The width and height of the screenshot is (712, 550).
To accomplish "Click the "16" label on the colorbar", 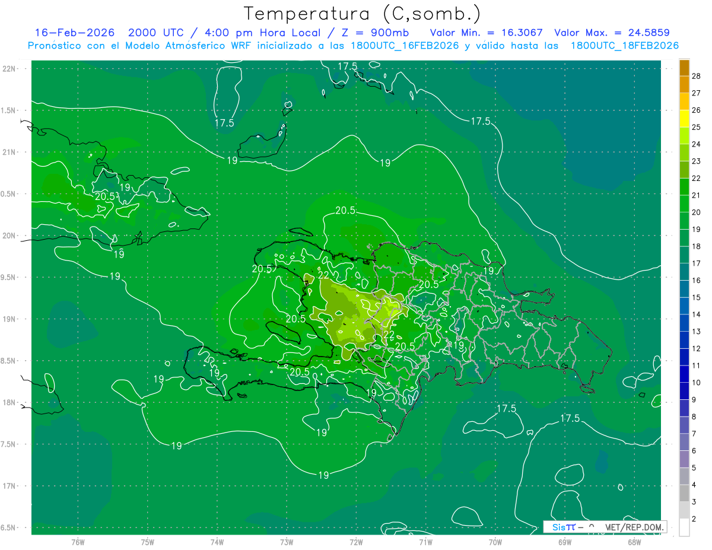I will (697, 280).
